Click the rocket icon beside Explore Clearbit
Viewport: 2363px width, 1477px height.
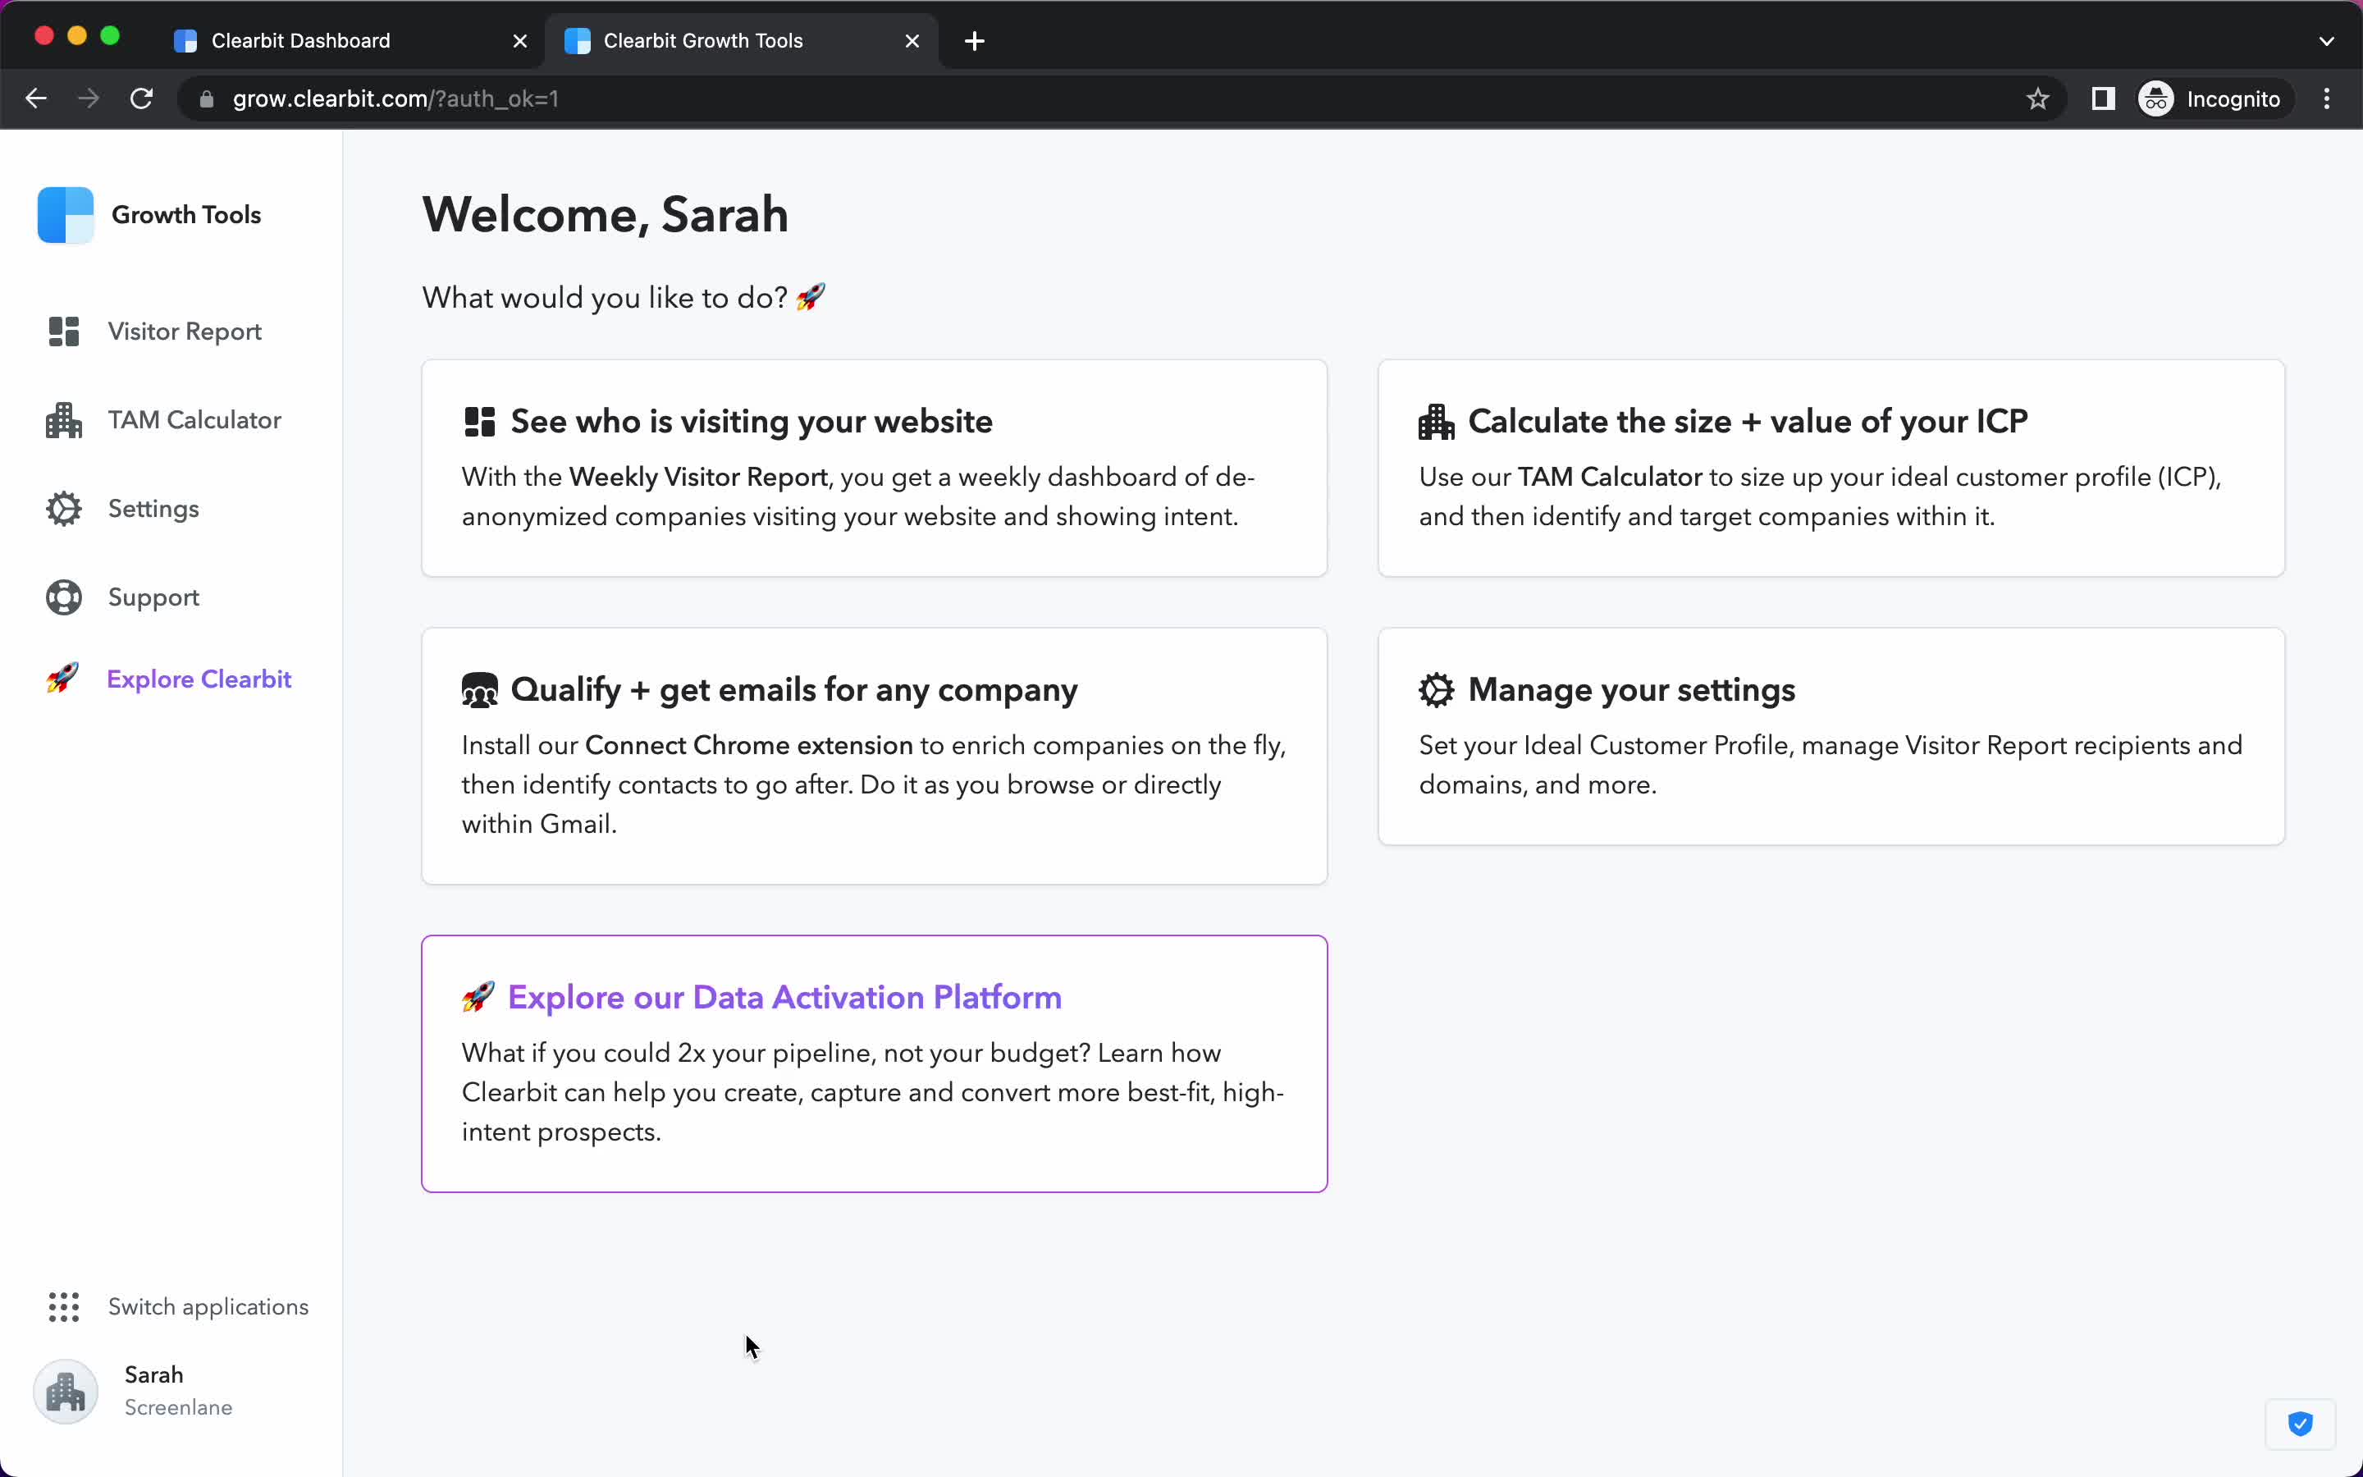pyautogui.click(x=62, y=678)
